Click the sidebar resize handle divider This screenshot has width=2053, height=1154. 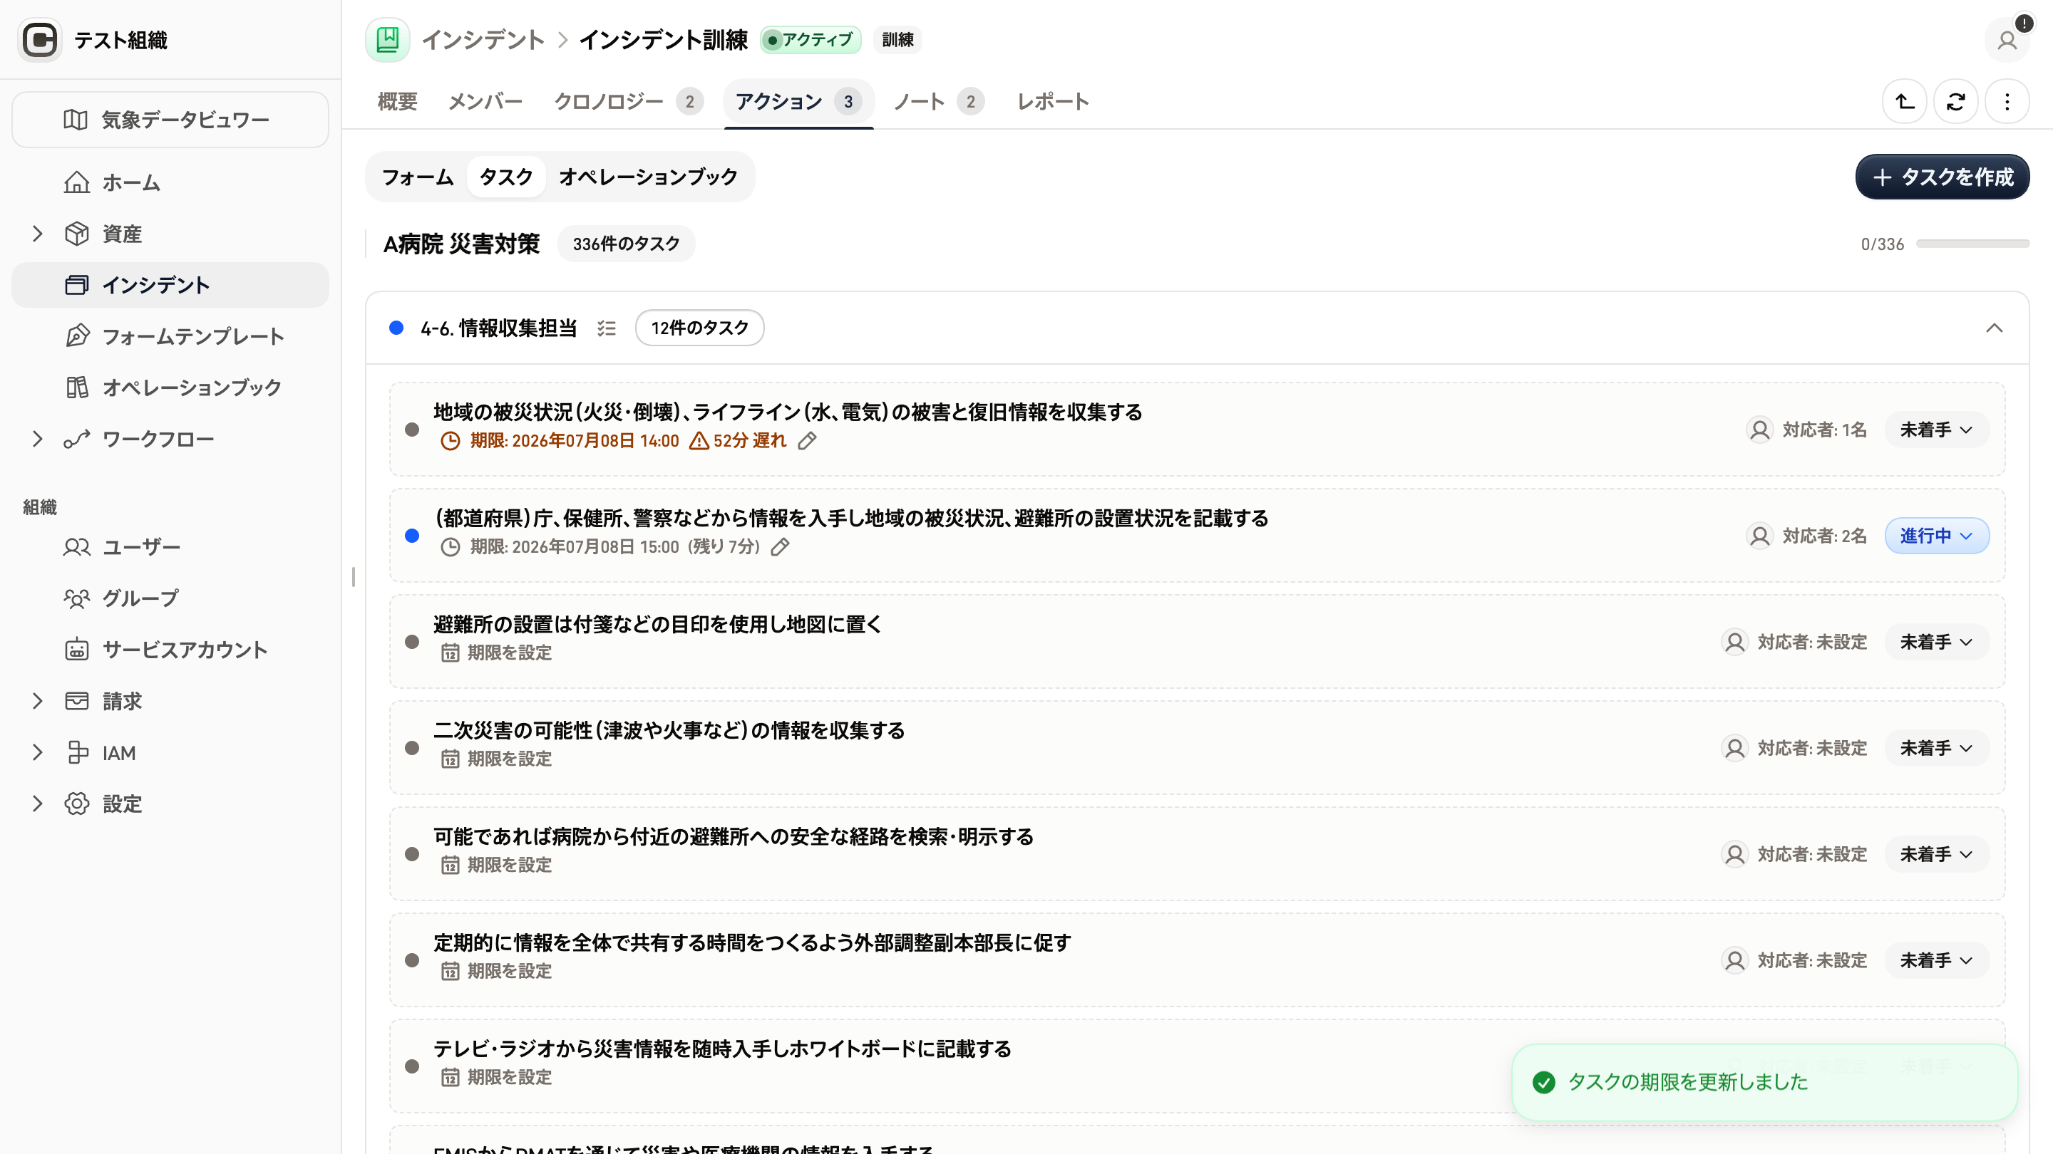pyautogui.click(x=353, y=576)
